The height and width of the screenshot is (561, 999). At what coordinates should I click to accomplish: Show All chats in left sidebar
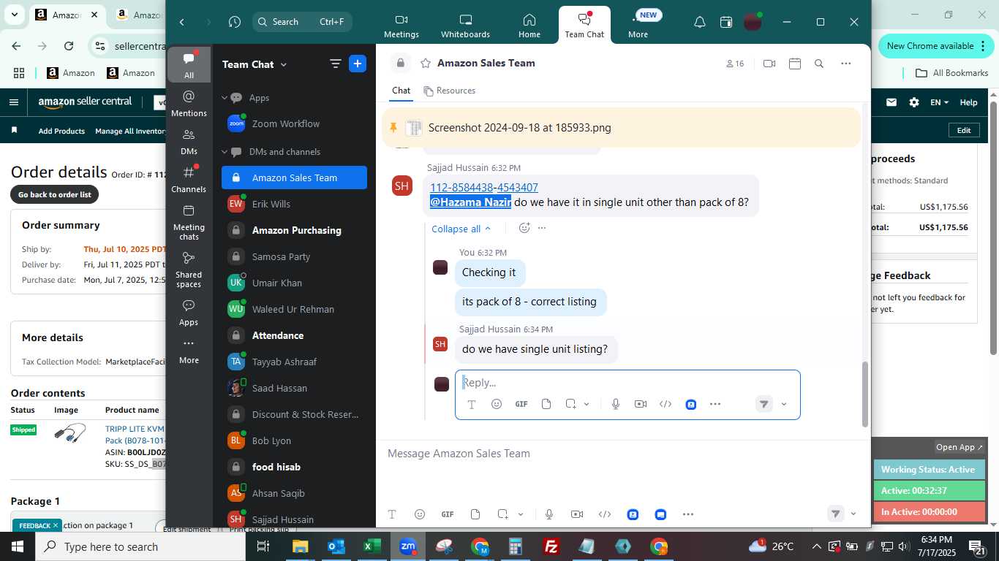point(189,65)
